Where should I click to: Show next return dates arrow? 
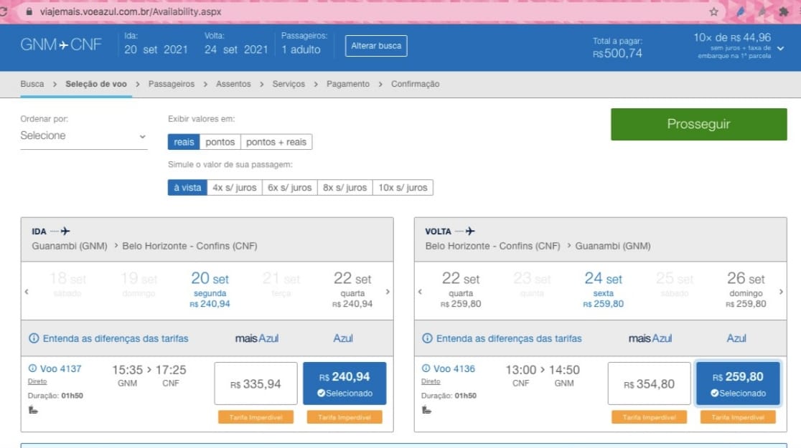click(x=781, y=292)
